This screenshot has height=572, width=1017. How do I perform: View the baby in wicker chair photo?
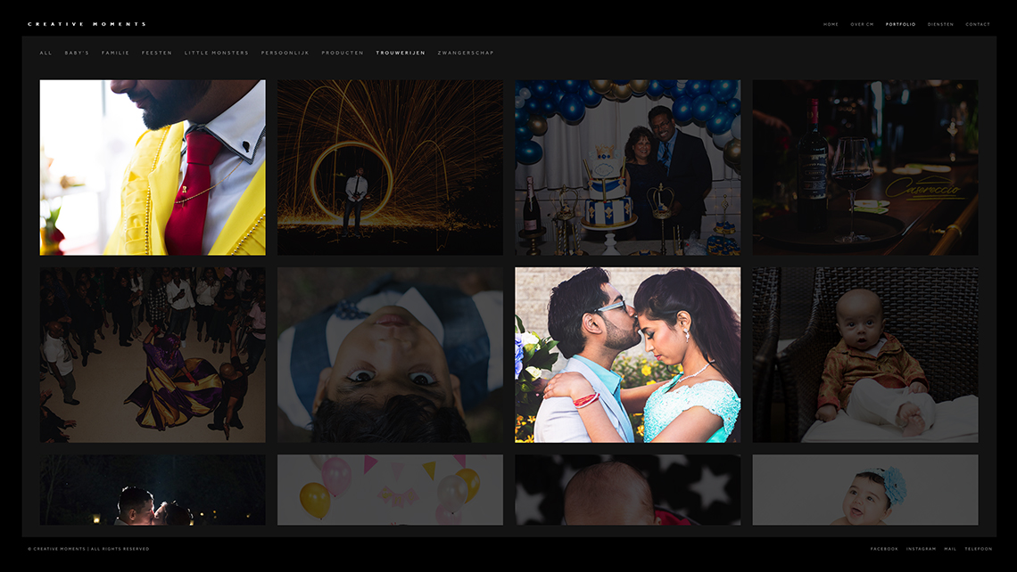coord(864,355)
